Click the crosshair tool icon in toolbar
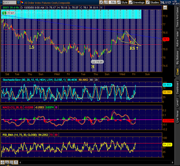Viewport: 180px width, 166px height. point(101,2)
